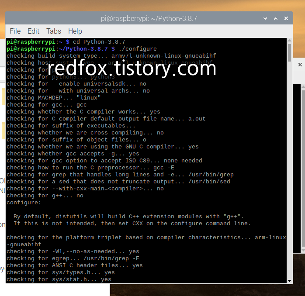Close the pi@raspberrypi terminal window
The width and height of the screenshot is (305, 296).
point(286,18)
